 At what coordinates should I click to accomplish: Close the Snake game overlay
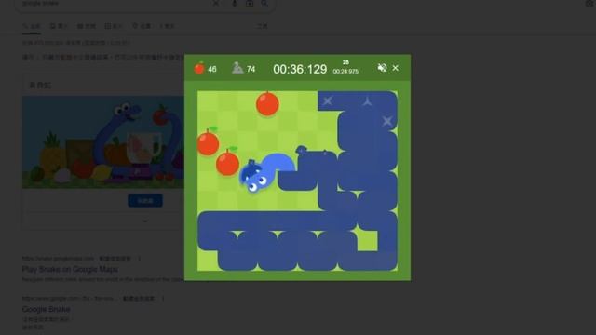[395, 68]
